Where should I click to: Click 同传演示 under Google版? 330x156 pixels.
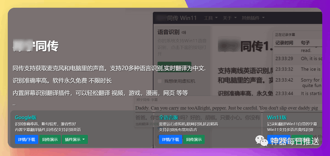point(50,139)
